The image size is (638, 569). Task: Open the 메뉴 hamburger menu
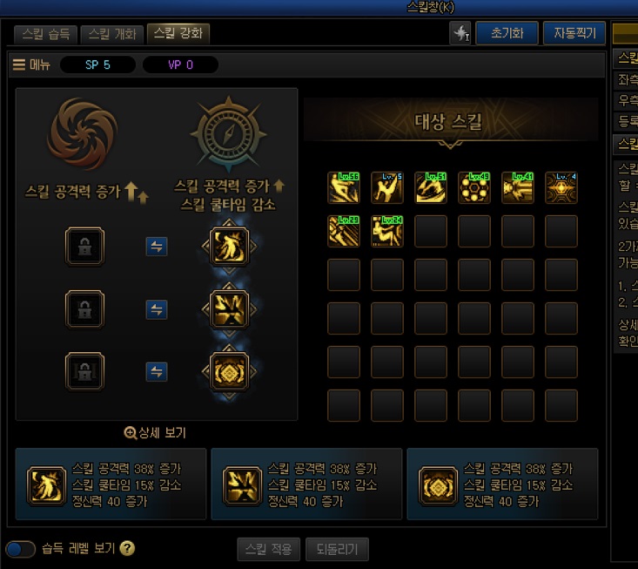tap(31, 64)
